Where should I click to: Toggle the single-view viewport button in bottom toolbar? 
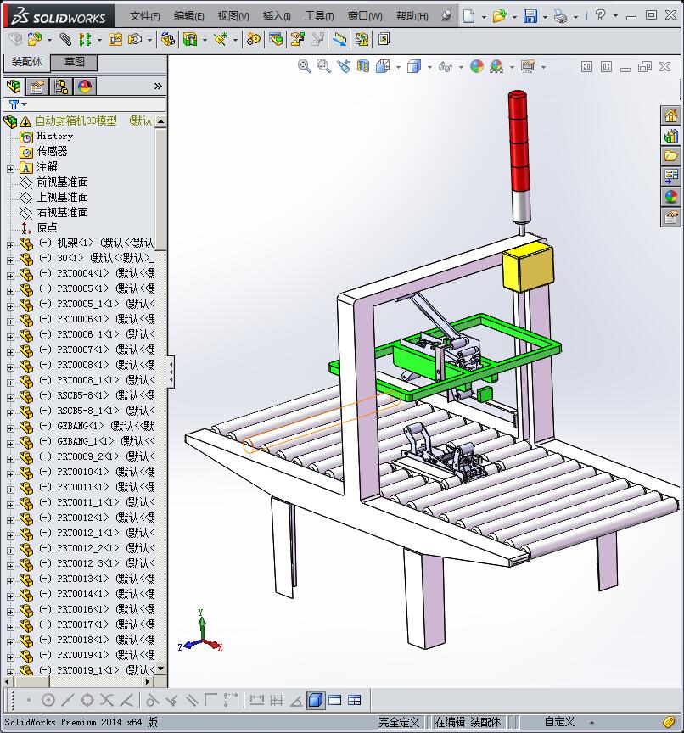pyautogui.click(x=334, y=700)
